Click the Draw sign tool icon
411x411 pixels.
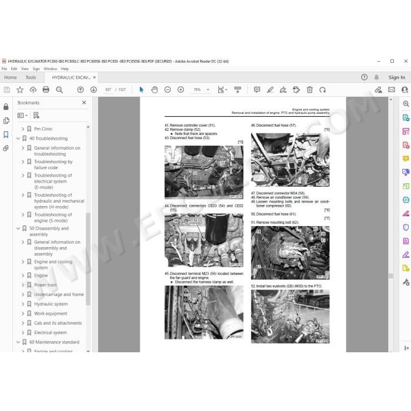[x=283, y=90]
